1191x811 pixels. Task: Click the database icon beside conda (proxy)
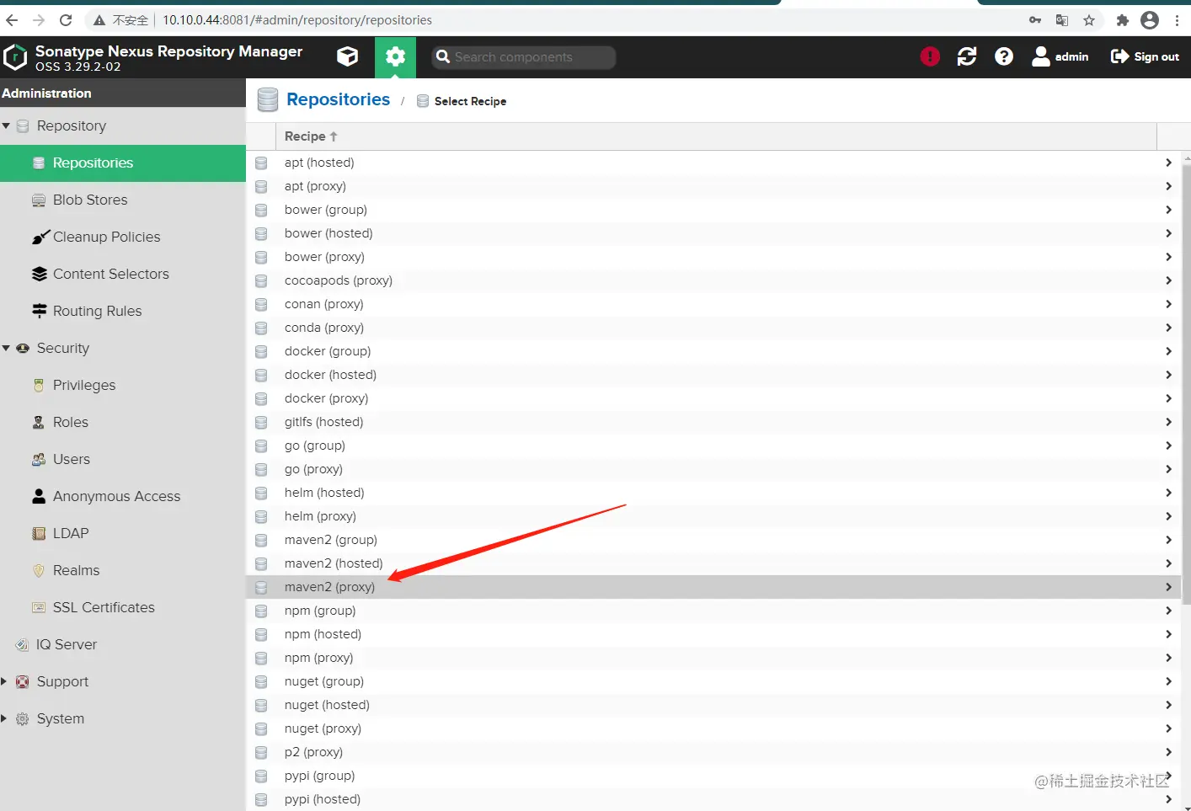(x=261, y=328)
